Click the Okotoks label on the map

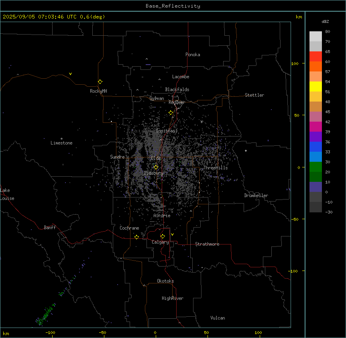pyautogui.click(x=165, y=281)
